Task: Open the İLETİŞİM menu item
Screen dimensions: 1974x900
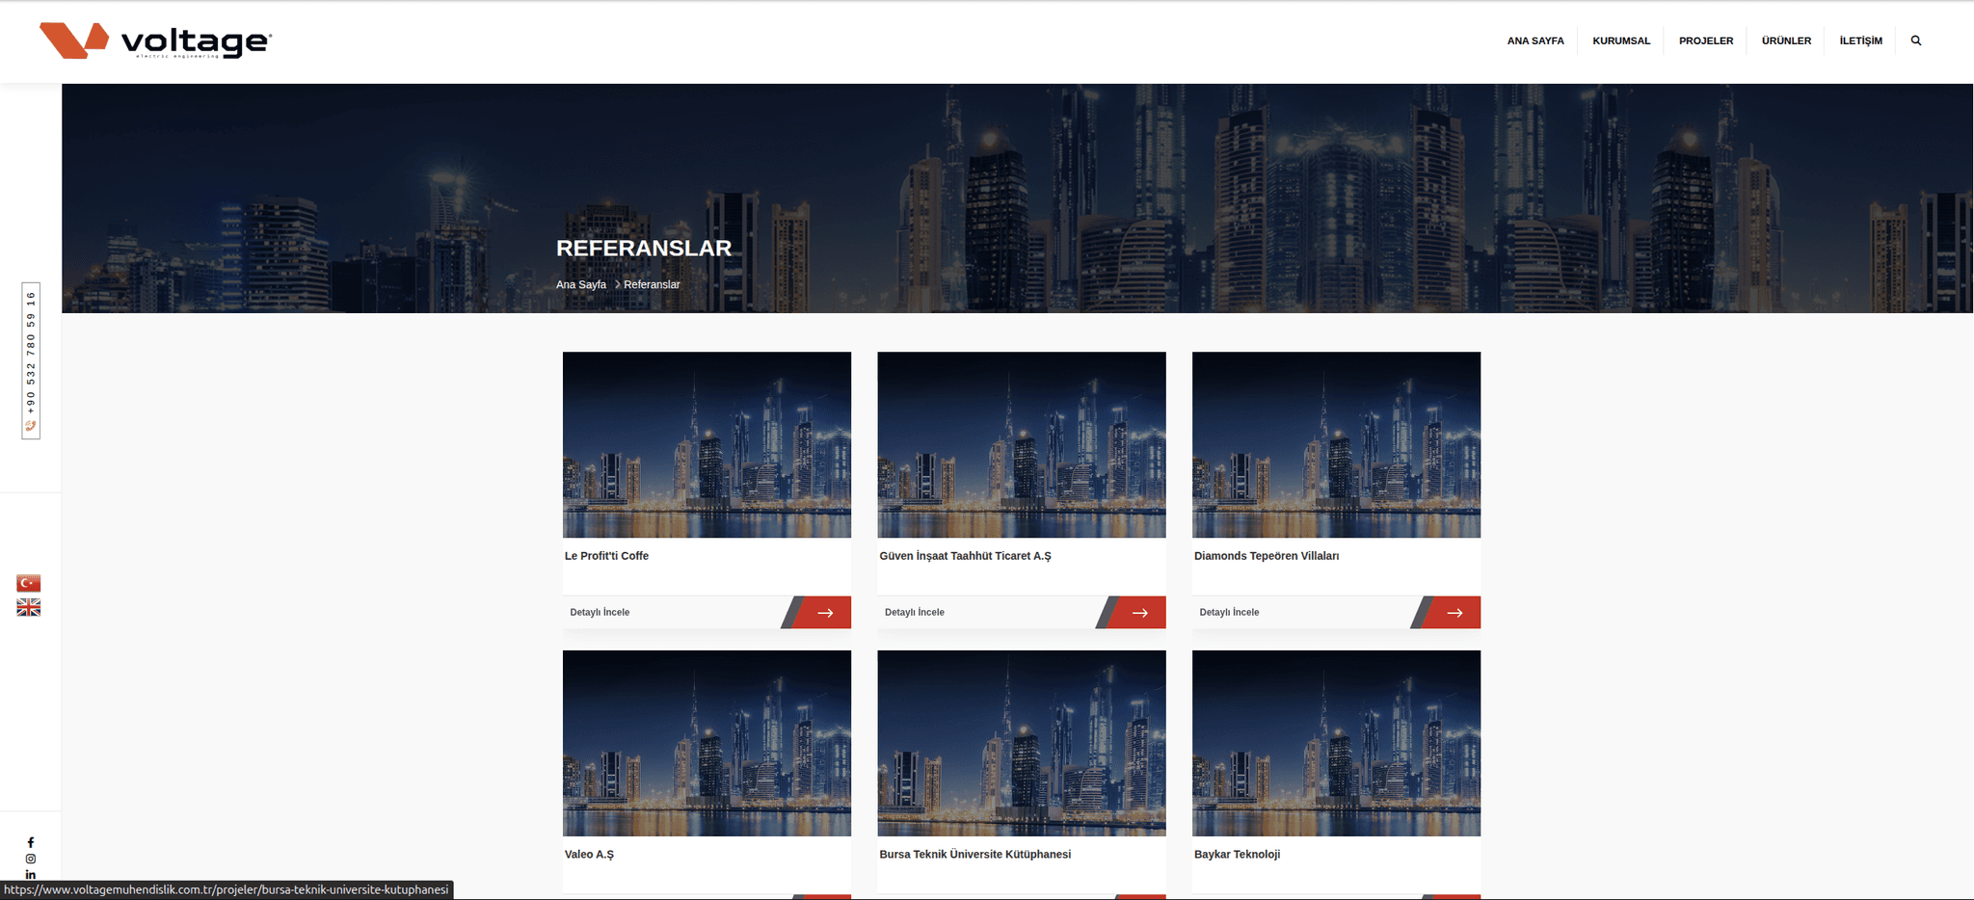Action: [x=1860, y=40]
